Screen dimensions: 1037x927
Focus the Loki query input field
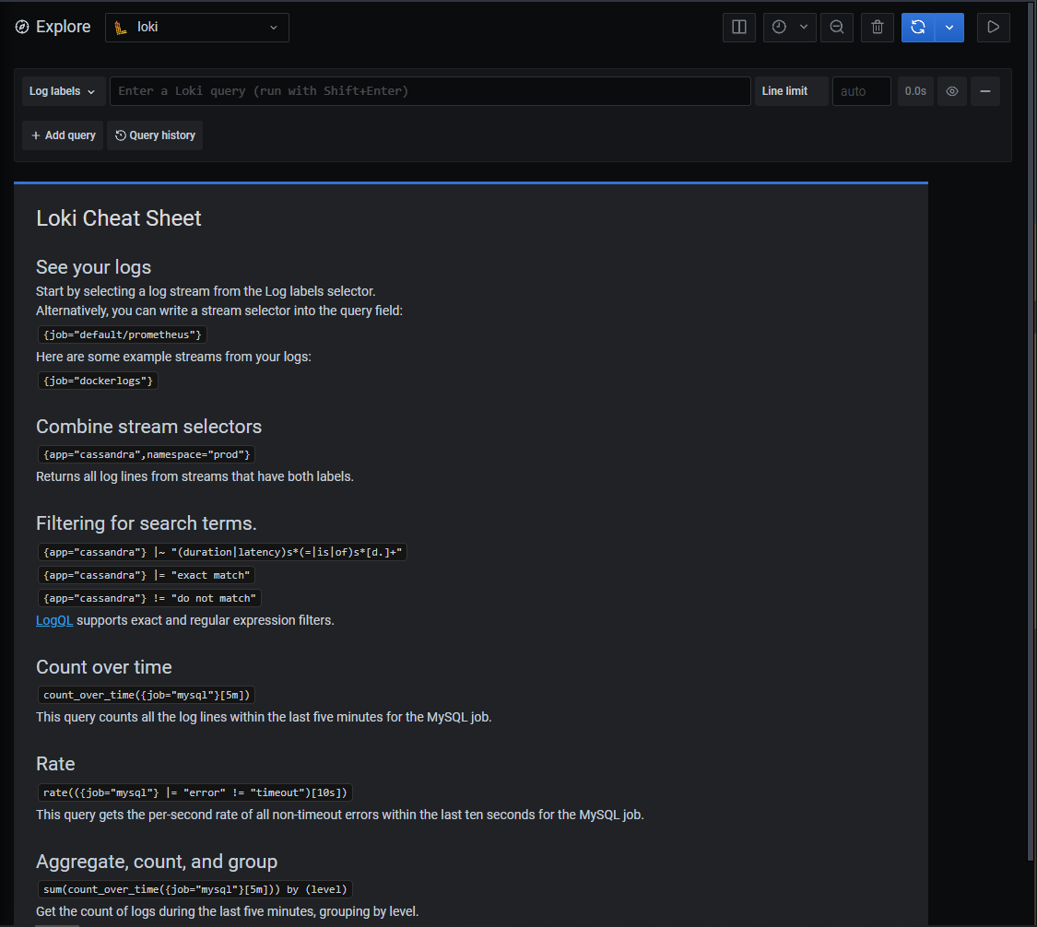430,91
